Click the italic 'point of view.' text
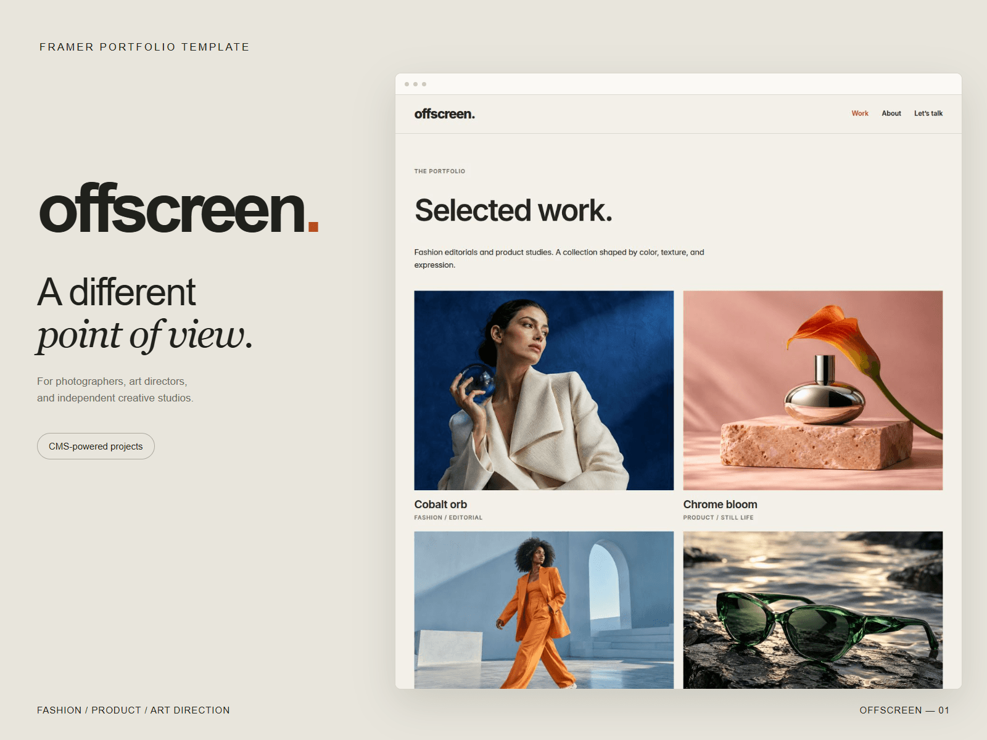Screen dimensions: 987x740 coord(145,335)
